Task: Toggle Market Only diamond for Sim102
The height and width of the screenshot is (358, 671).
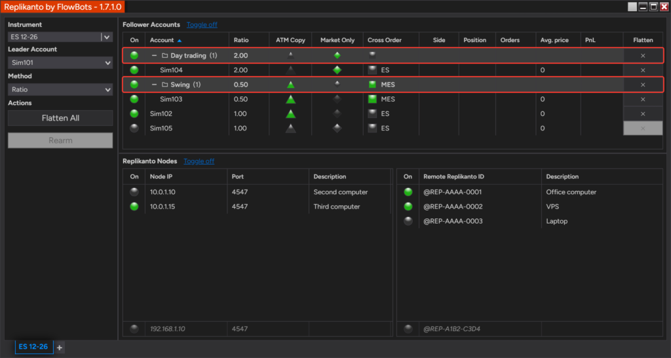Action: [x=337, y=113]
